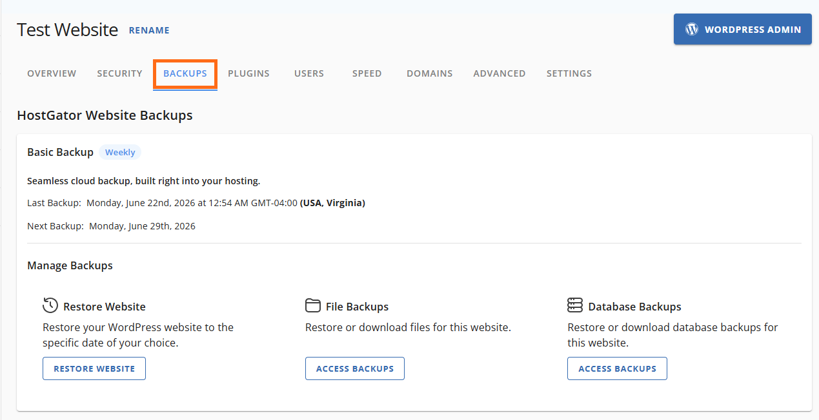The image size is (819, 420).
Task: Click the Test Website title
Action: (68, 30)
